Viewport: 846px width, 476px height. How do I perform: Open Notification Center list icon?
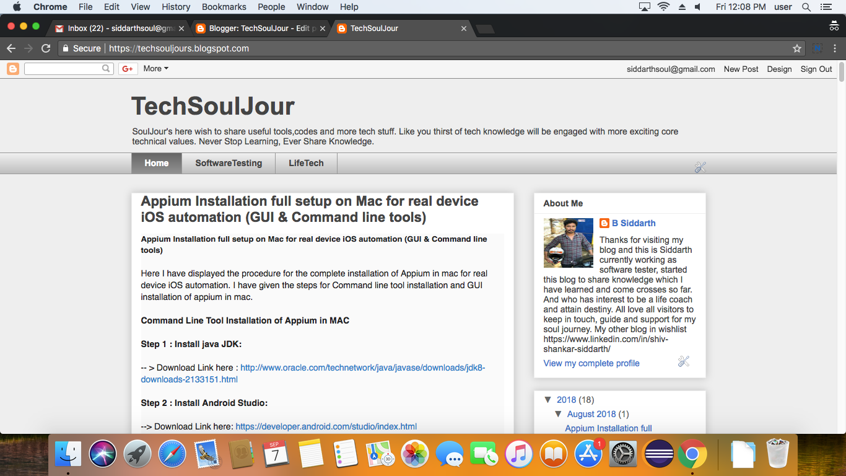click(x=826, y=7)
